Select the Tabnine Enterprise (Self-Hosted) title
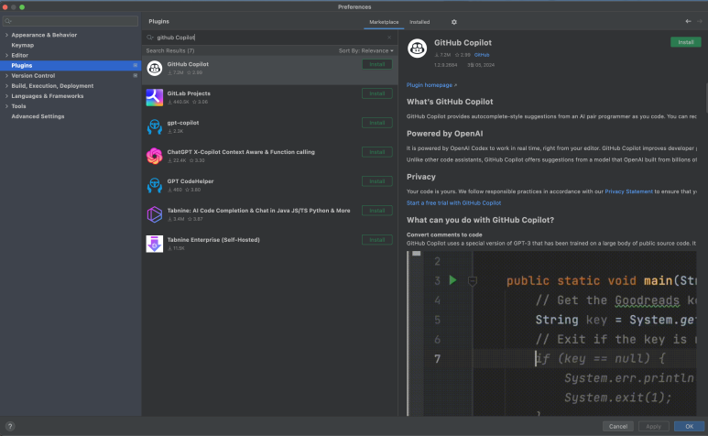The width and height of the screenshot is (708, 436). tap(213, 240)
